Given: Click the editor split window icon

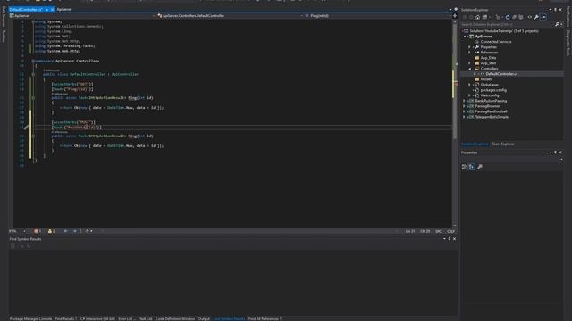Looking at the screenshot, I should coord(455,16).
